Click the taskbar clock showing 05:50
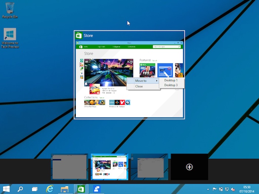The height and width of the screenshot is (194, 259). click(x=247, y=189)
